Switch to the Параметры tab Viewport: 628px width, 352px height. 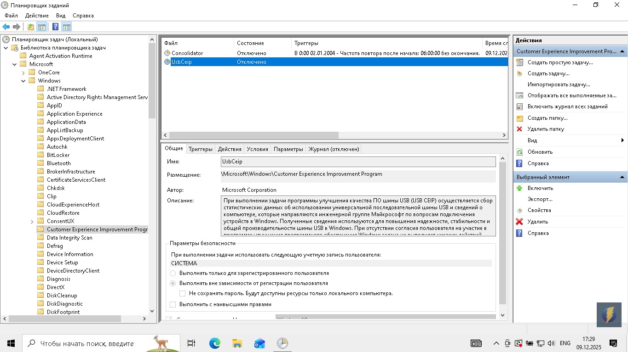[288, 149]
